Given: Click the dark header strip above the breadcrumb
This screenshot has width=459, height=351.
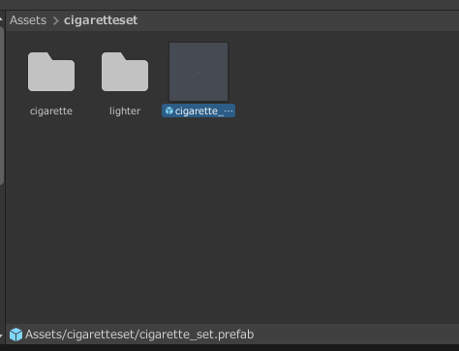Looking at the screenshot, I should click(x=229, y=5).
